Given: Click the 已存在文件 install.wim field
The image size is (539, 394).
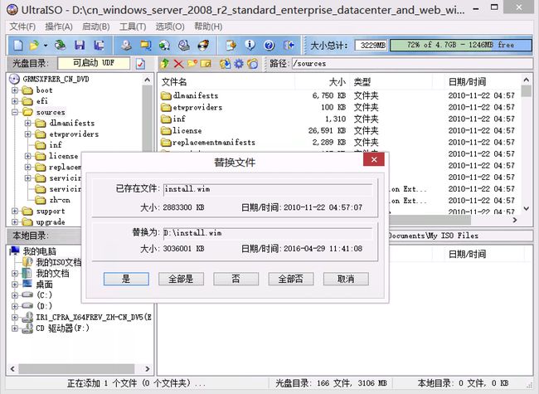Looking at the screenshot, I should point(268,189).
